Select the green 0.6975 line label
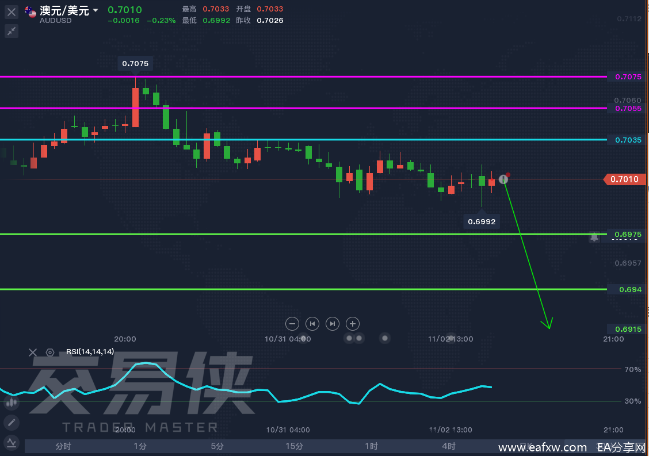The height and width of the screenshot is (456, 649). pyautogui.click(x=628, y=234)
